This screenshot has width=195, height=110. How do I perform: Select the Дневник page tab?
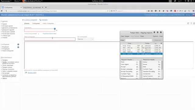[x=27, y=24]
